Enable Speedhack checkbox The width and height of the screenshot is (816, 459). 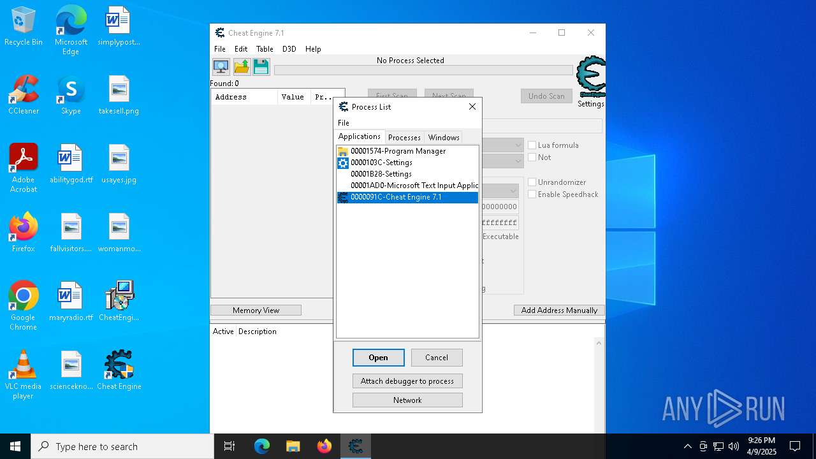click(532, 194)
